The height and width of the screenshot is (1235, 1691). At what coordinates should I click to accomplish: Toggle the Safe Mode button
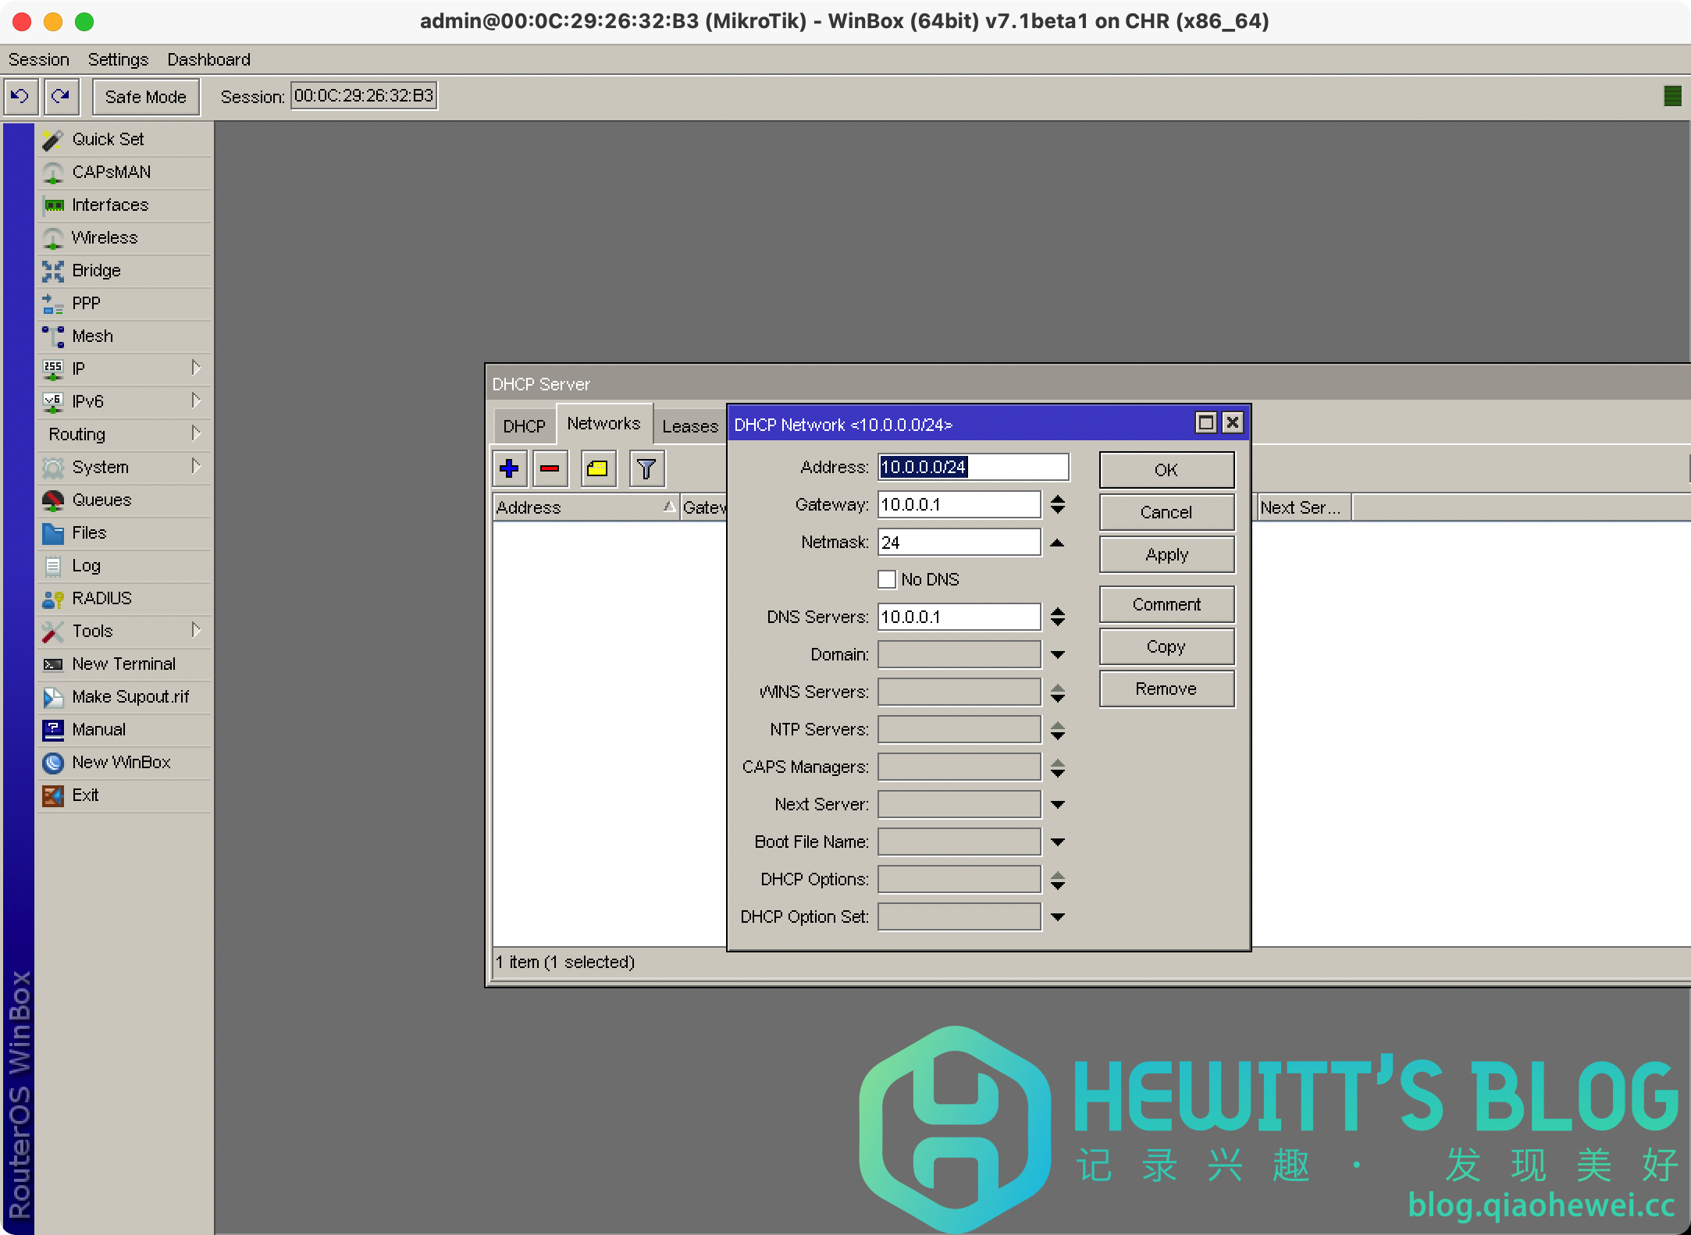pyautogui.click(x=145, y=97)
